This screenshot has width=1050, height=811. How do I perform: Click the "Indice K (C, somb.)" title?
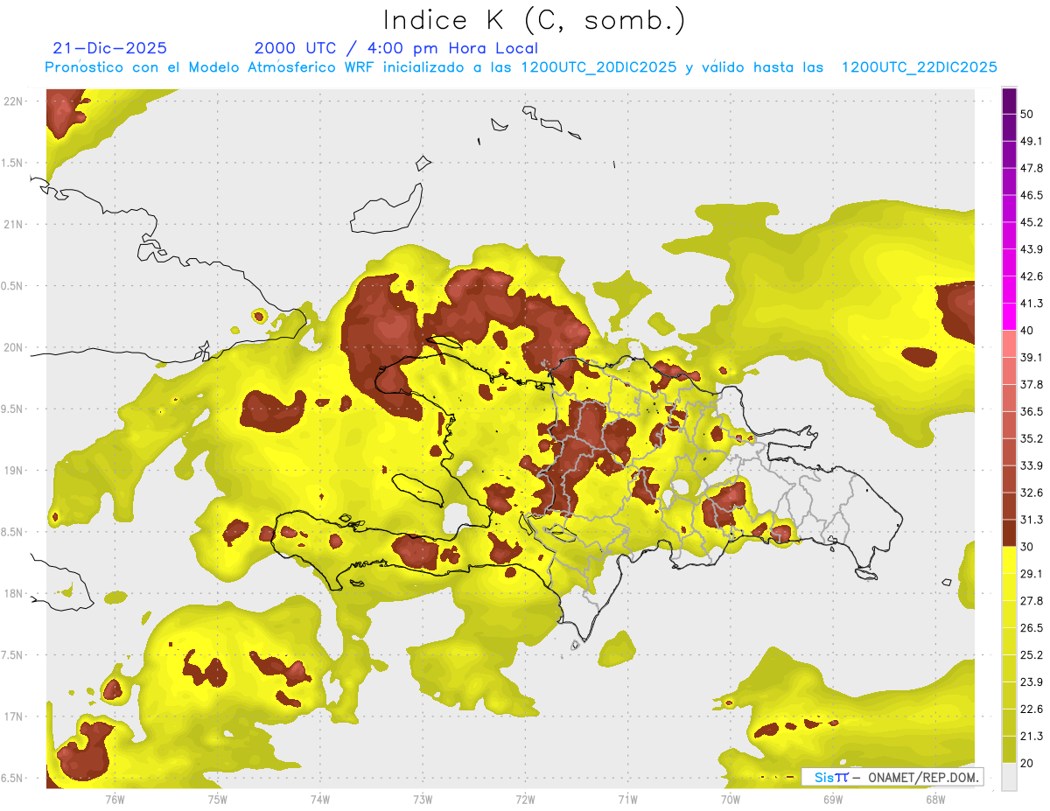click(x=535, y=20)
